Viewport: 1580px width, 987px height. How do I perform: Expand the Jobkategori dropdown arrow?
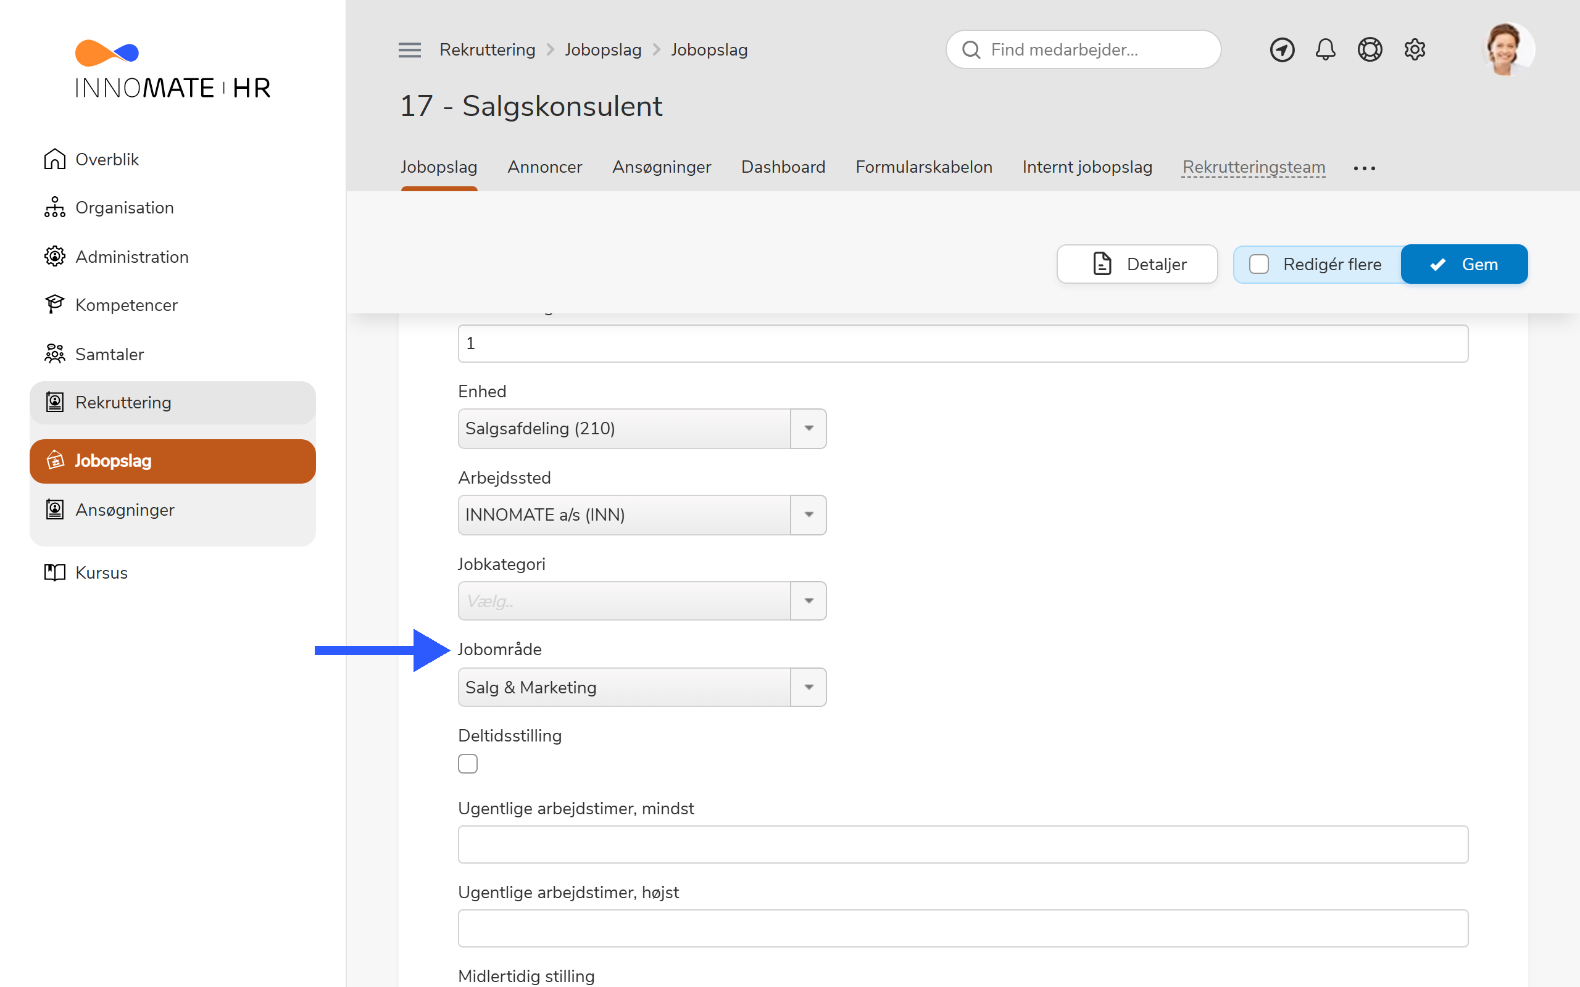pos(809,601)
